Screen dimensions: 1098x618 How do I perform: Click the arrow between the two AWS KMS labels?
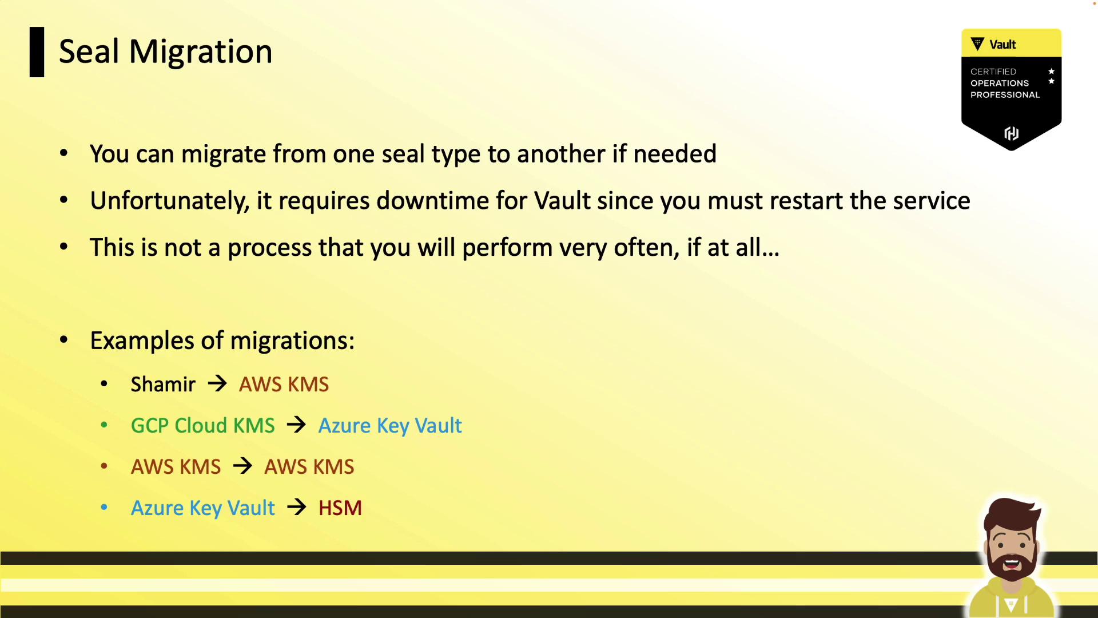click(242, 466)
